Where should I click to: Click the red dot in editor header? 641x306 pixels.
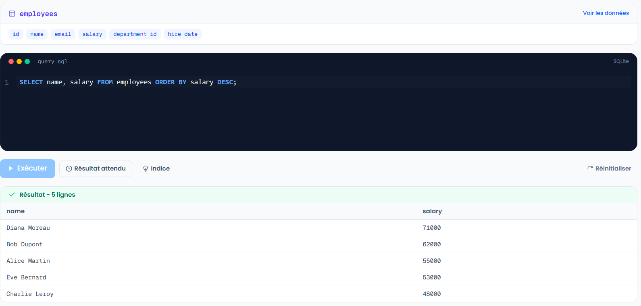pos(11,62)
